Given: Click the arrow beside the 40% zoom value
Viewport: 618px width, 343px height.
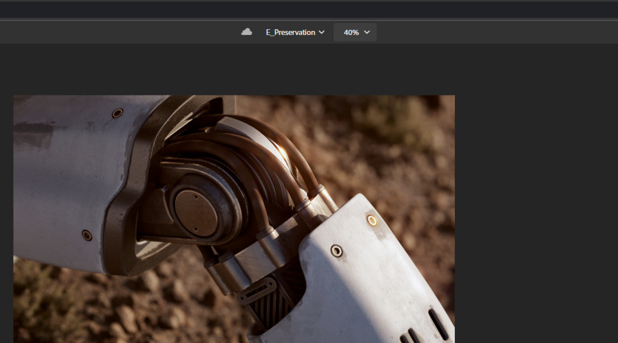Looking at the screenshot, I should click(367, 33).
